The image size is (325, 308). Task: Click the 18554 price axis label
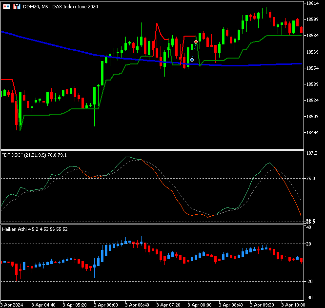(x=312, y=68)
